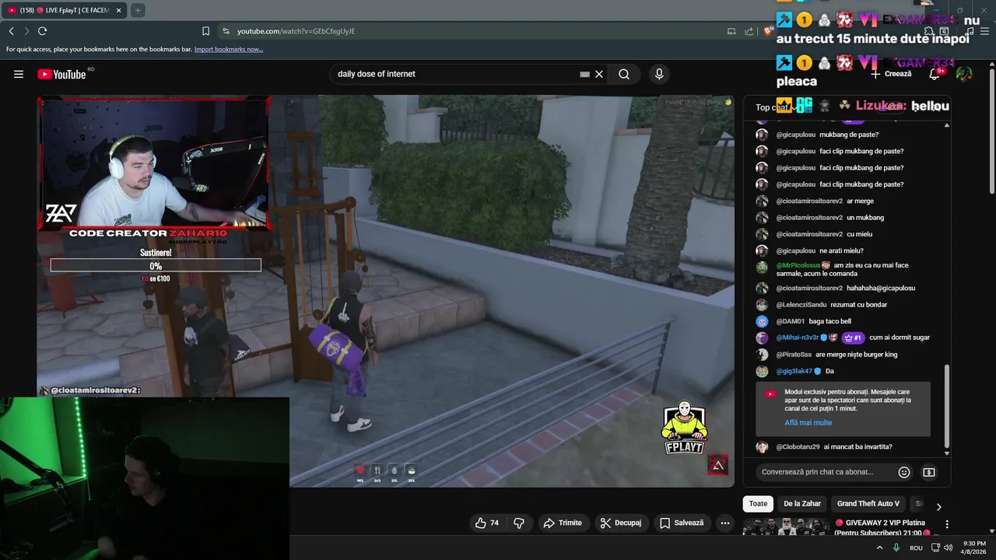This screenshot has height=560, width=996.
Task: Click the Află mai multe link in chat
Action: (x=808, y=423)
